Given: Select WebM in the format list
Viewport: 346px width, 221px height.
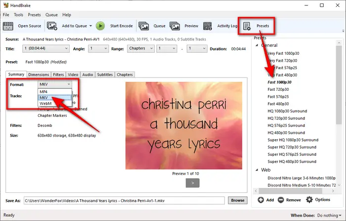Looking at the screenshot, I should coord(55,104).
